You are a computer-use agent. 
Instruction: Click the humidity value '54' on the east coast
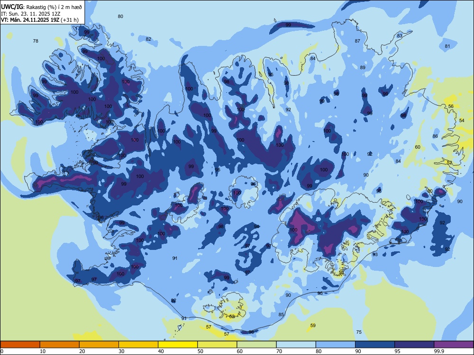click(462, 120)
